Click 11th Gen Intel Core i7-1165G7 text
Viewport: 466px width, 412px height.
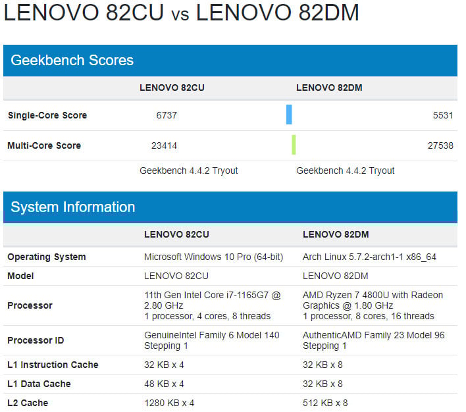pyautogui.click(x=213, y=300)
